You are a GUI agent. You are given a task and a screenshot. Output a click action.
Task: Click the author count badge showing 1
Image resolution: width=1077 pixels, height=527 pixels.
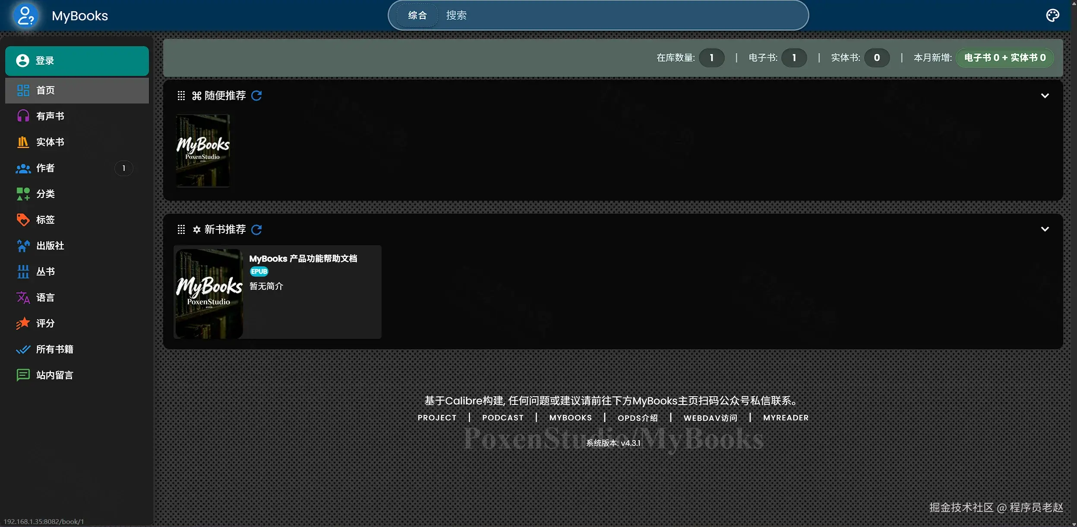tap(123, 168)
